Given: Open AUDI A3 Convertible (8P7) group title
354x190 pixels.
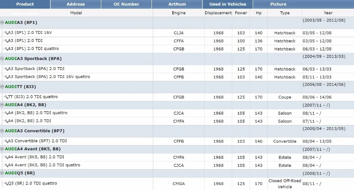Looking at the screenshot, I should [35, 131].
